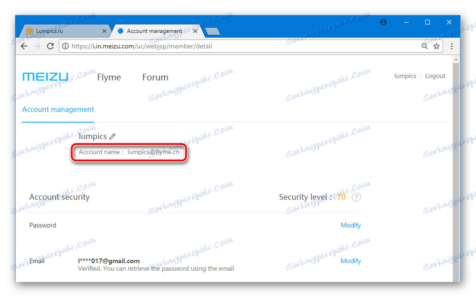This screenshot has height=297, width=476.
Task: Close the Lumpics.ru tab
Action: pos(104,31)
